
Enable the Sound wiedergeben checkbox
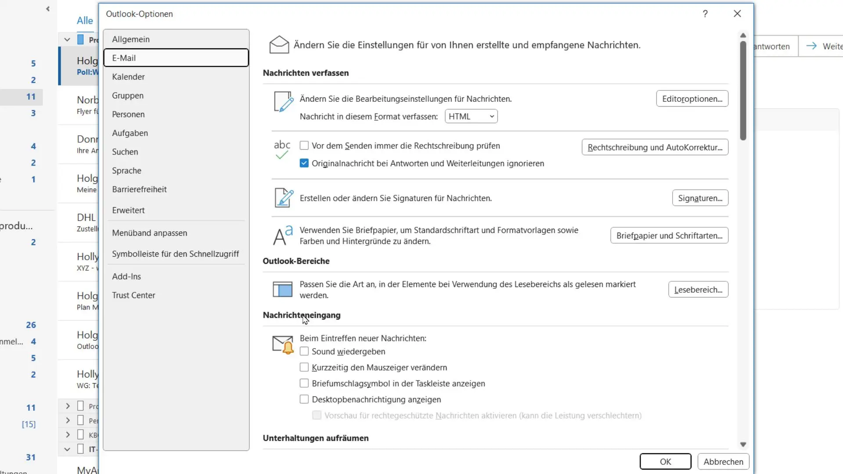pyautogui.click(x=304, y=351)
